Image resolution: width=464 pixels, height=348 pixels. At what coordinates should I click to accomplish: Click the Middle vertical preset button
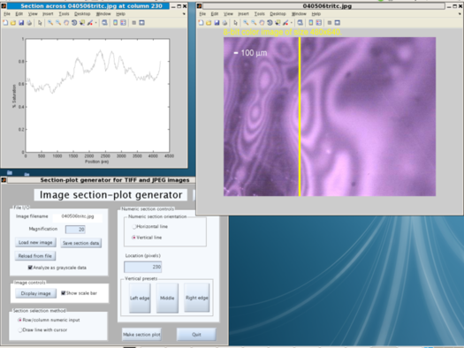pyautogui.click(x=167, y=298)
